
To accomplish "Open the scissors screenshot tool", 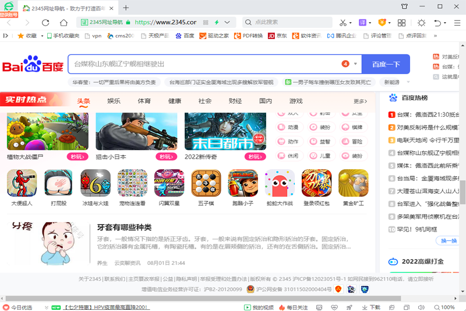I will pyautogui.click(x=343, y=23).
